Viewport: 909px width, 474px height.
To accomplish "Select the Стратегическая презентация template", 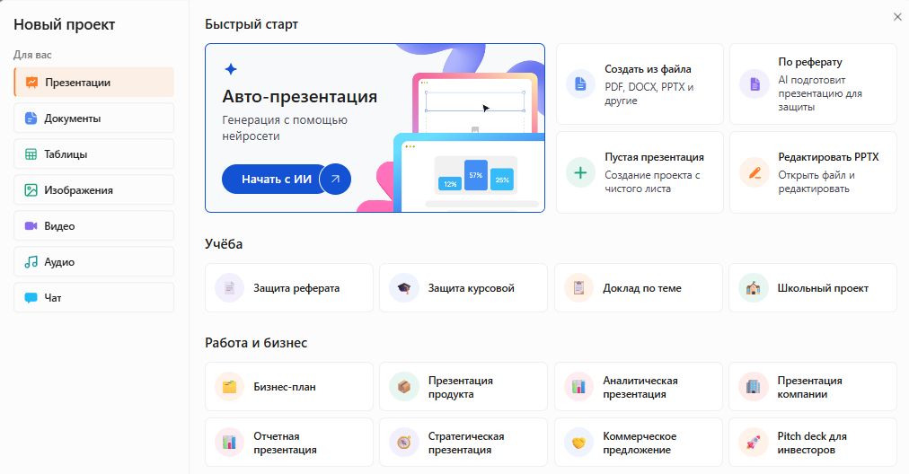I will click(x=463, y=442).
